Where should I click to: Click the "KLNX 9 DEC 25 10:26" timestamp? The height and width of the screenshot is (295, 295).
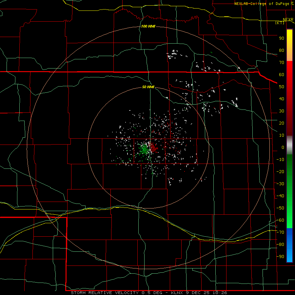pyautogui.click(x=199, y=293)
